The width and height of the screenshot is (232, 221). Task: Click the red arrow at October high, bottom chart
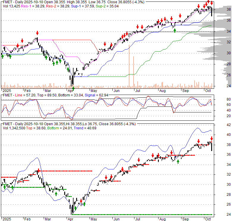tap(211, 139)
